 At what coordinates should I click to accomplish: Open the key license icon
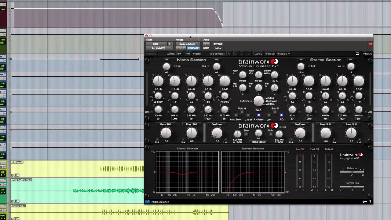coord(364,202)
